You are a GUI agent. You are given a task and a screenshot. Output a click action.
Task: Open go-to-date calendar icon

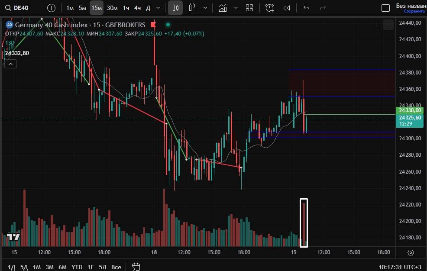[x=136, y=267]
